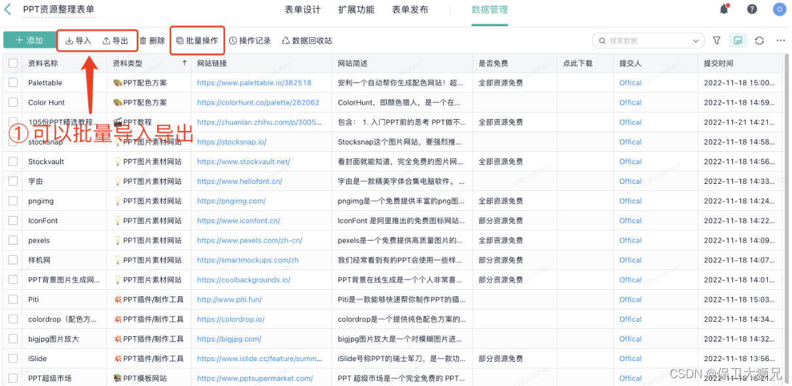Open the pptsupermarket.com link
This screenshot has height=386, width=792.
coord(255,378)
